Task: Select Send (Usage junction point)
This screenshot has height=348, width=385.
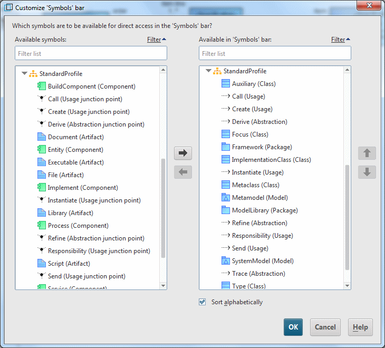Action: (86, 276)
